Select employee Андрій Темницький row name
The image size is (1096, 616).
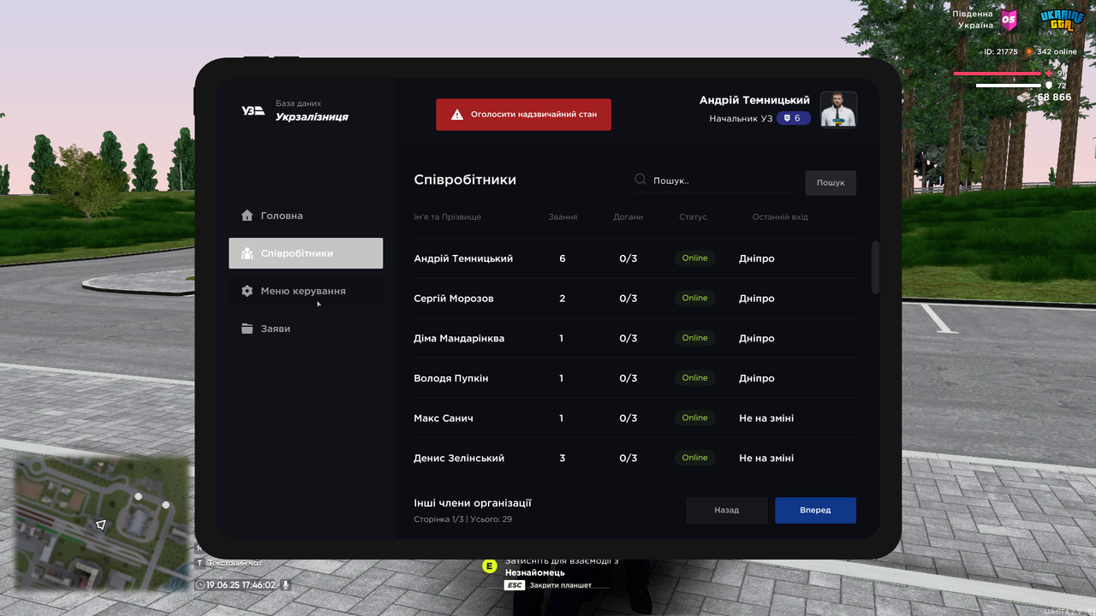tap(463, 258)
